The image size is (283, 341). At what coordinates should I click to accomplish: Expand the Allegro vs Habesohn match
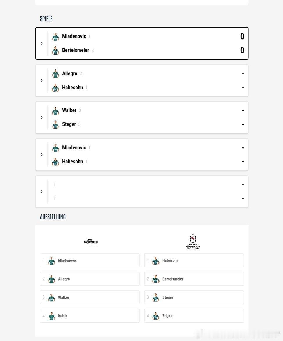point(42,81)
